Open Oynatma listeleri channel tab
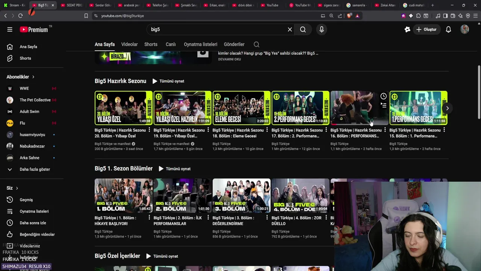The height and width of the screenshot is (271, 481). pyautogui.click(x=201, y=44)
